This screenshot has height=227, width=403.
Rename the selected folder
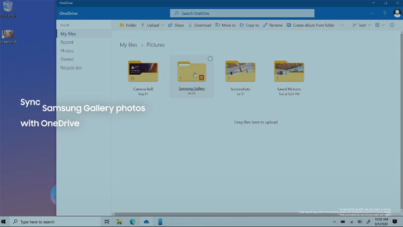coord(273,25)
